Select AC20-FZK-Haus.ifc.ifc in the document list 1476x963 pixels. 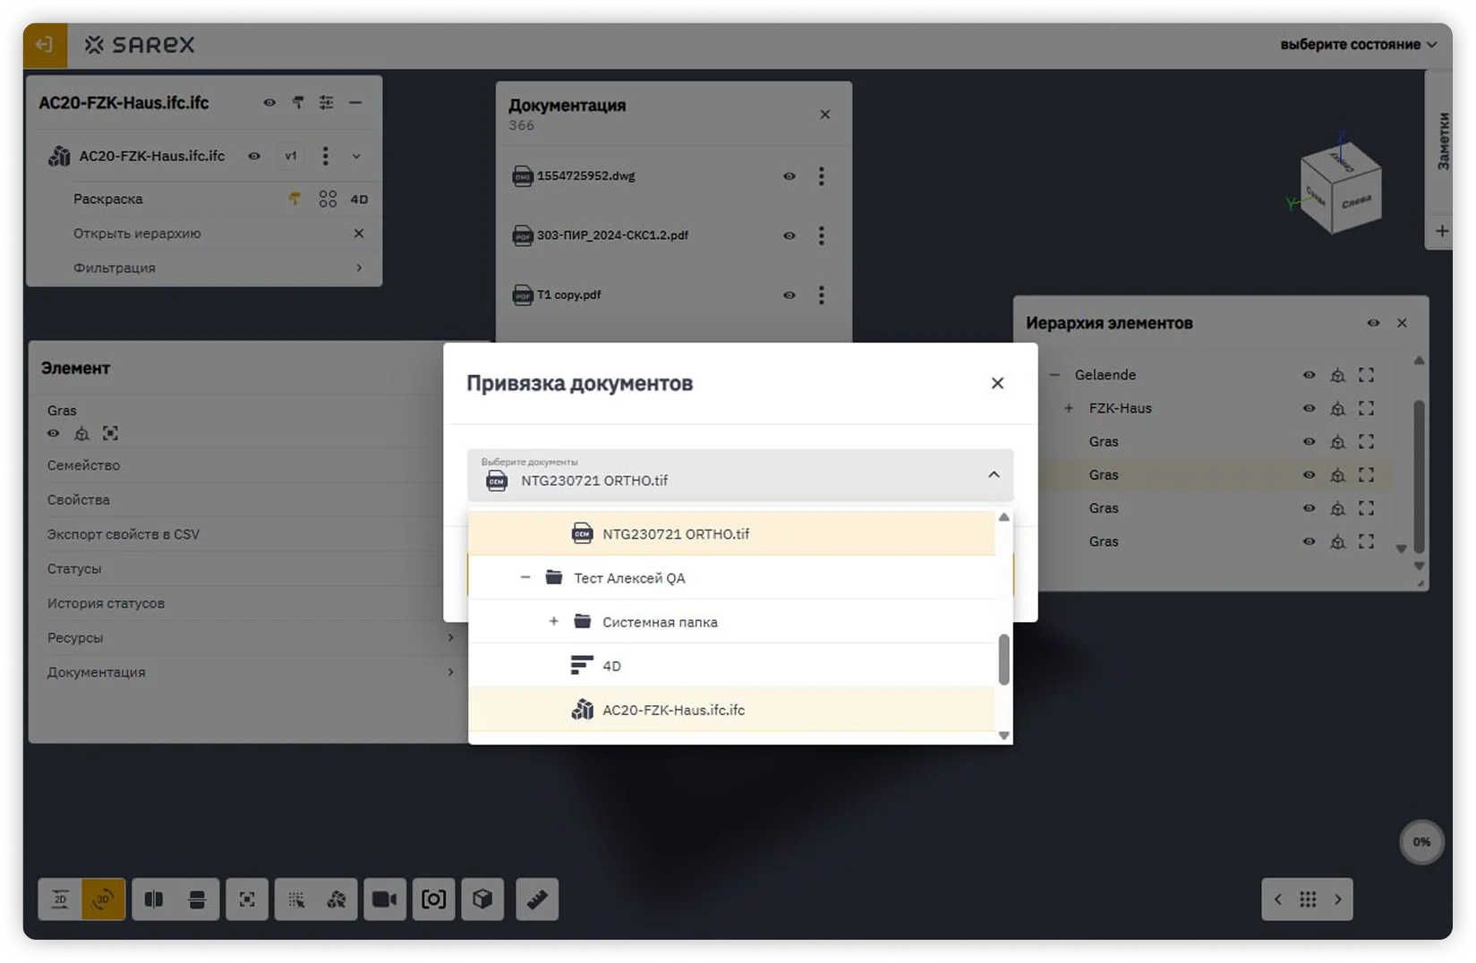tap(673, 710)
